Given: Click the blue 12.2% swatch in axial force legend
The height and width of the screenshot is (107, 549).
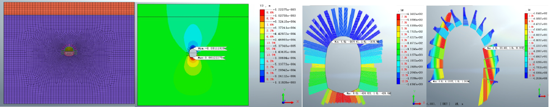Looking at the screenshot, I should (x=398, y=81).
